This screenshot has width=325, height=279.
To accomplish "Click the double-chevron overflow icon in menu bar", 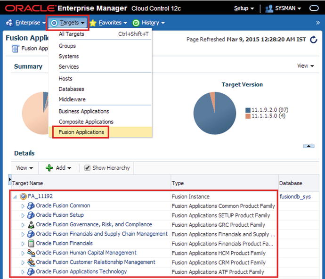I will [x=318, y=23].
